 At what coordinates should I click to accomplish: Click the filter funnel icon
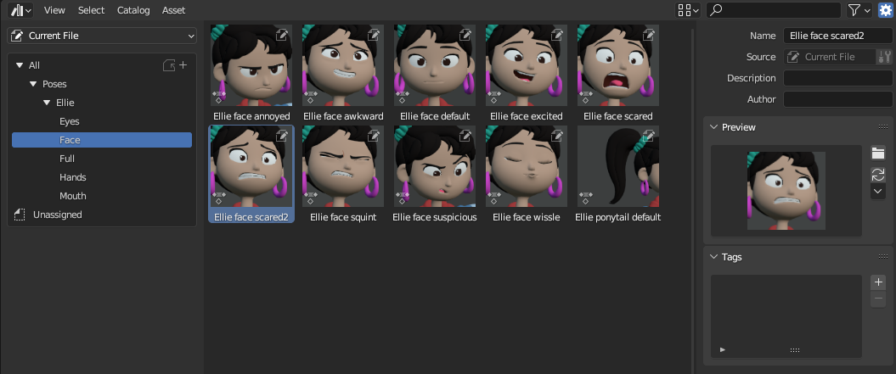(x=854, y=10)
